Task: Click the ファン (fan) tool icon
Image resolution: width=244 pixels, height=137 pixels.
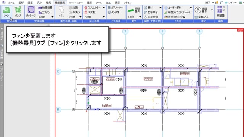Action: pyautogui.click(x=6, y=12)
